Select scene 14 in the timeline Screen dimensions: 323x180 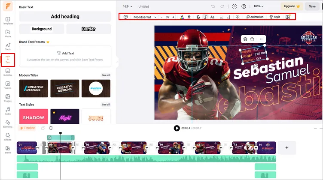coord(266,148)
